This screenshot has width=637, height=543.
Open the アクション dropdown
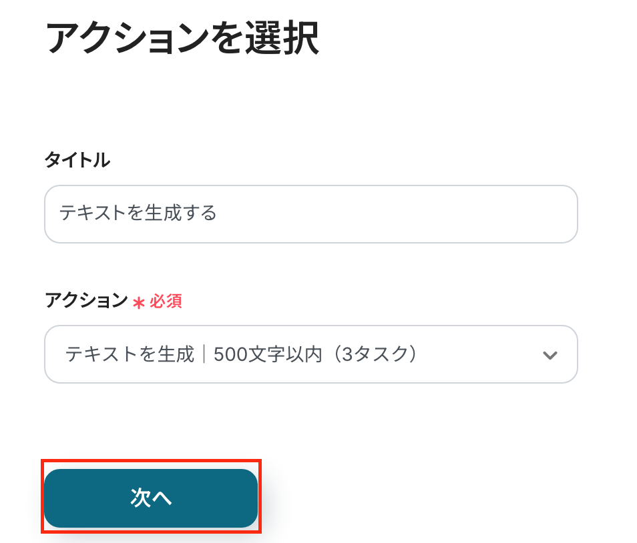coord(310,354)
